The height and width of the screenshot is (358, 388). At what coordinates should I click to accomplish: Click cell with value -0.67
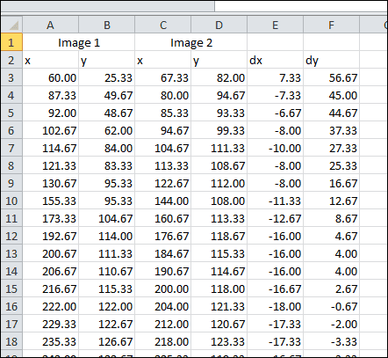(x=331, y=306)
